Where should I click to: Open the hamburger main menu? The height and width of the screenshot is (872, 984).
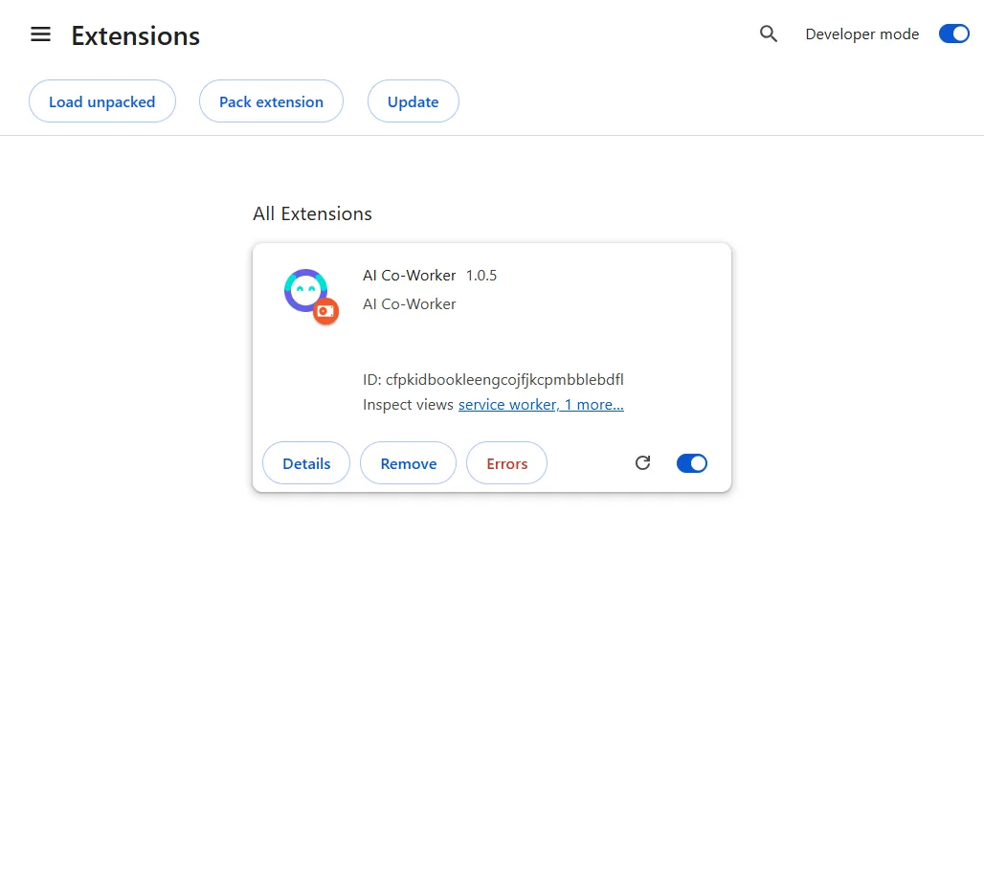41,34
